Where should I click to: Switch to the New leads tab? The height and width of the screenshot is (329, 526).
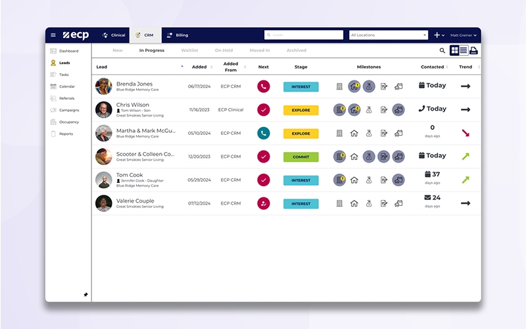point(118,51)
